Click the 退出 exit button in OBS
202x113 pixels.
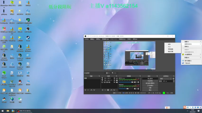point(150,90)
